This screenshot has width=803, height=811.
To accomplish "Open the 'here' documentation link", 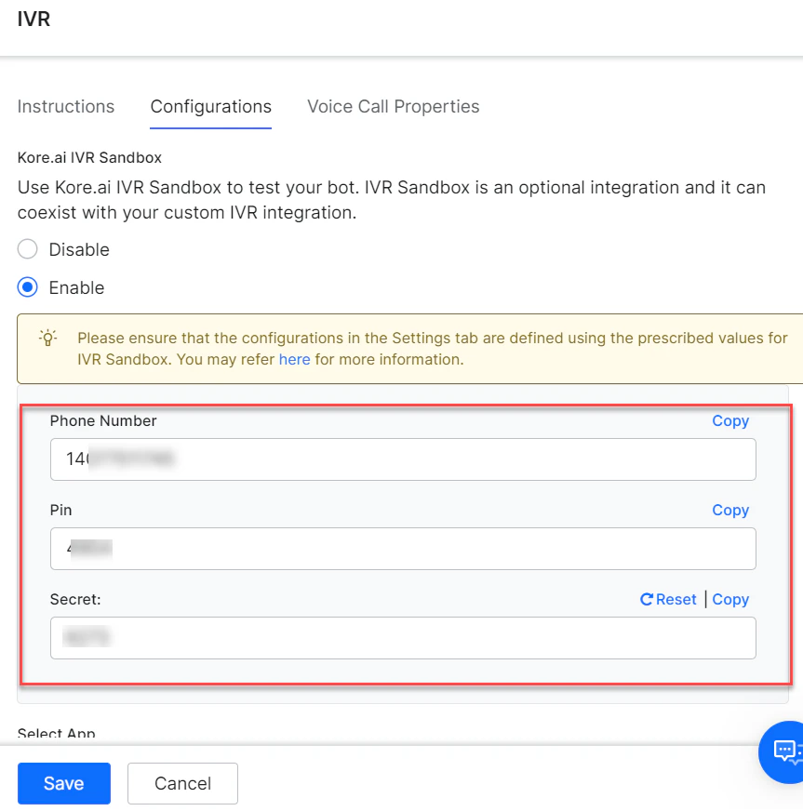I will coord(294,359).
